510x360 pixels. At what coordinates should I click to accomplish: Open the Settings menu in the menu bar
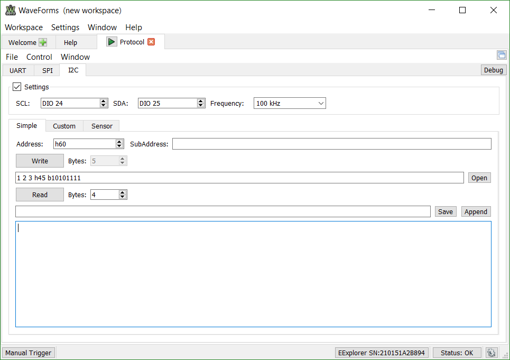[65, 27]
